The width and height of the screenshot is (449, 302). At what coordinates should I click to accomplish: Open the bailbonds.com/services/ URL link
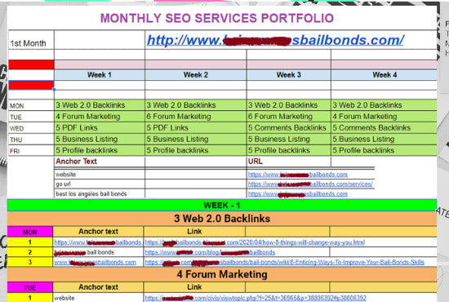pyautogui.click(x=310, y=184)
